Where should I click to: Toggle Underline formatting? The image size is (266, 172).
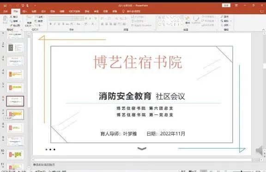point(59,24)
